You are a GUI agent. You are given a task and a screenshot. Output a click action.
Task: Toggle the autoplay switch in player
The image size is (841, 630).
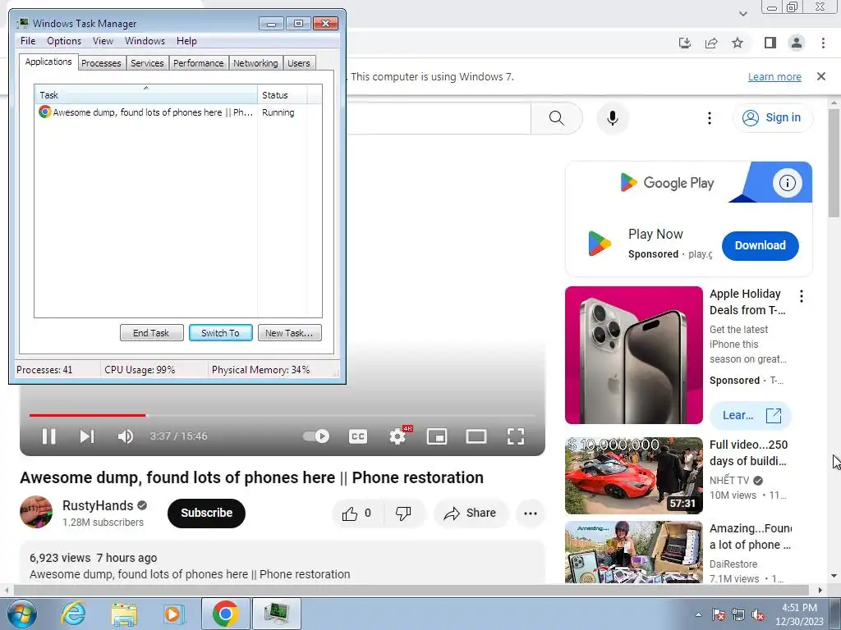(316, 436)
